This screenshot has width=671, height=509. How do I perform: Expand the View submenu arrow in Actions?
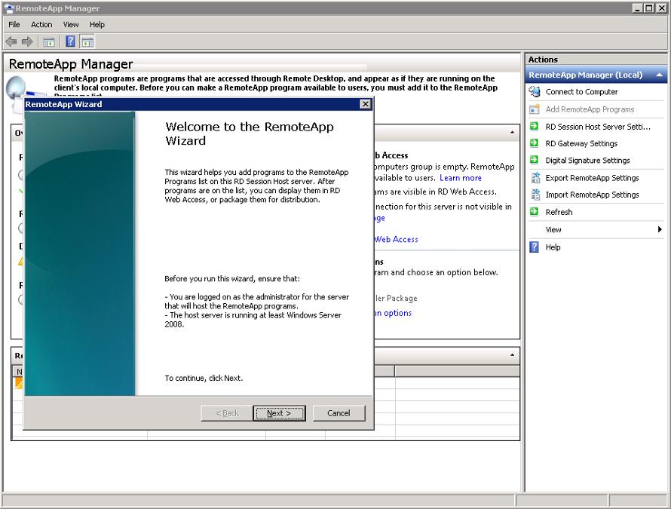(660, 230)
